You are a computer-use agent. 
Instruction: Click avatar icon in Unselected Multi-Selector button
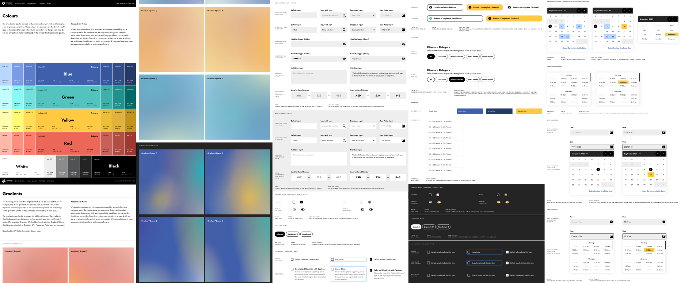coord(431,7)
